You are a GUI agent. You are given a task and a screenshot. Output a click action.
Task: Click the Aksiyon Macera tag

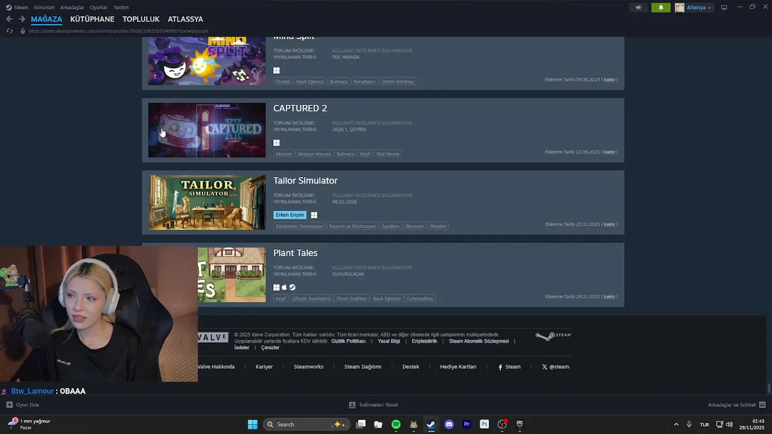click(x=314, y=154)
